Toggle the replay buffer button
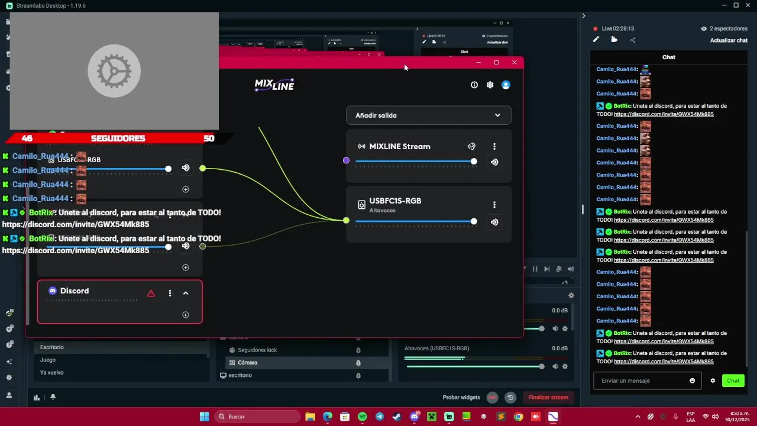The width and height of the screenshot is (757, 426). [x=510, y=398]
